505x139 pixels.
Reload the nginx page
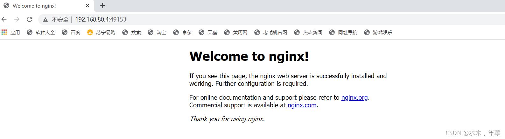pyautogui.click(x=30, y=19)
